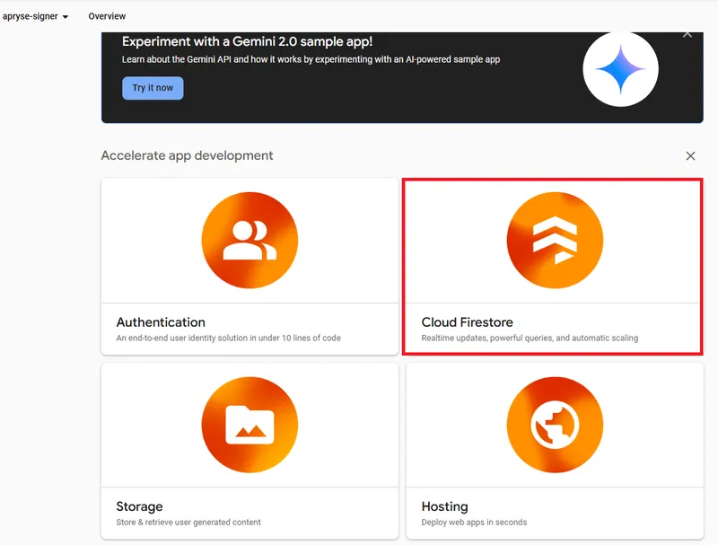Click the Cloud Firestore stacked arrows icon
This screenshot has width=718, height=545.
[x=555, y=241]
